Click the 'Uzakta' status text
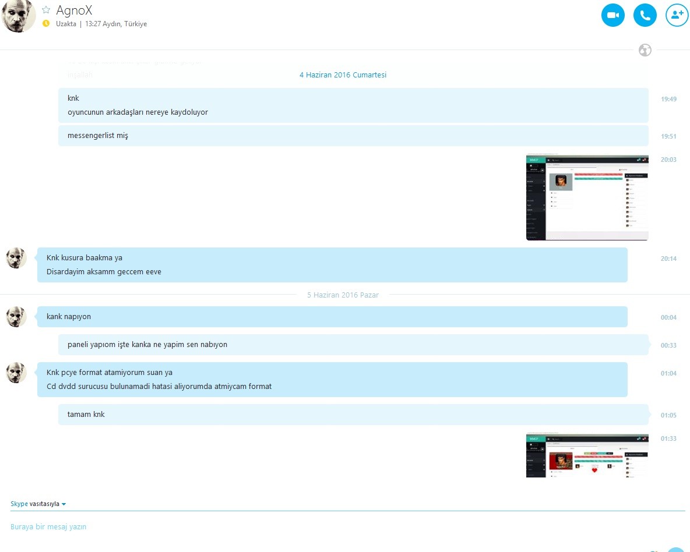 [x=66, y=24]
